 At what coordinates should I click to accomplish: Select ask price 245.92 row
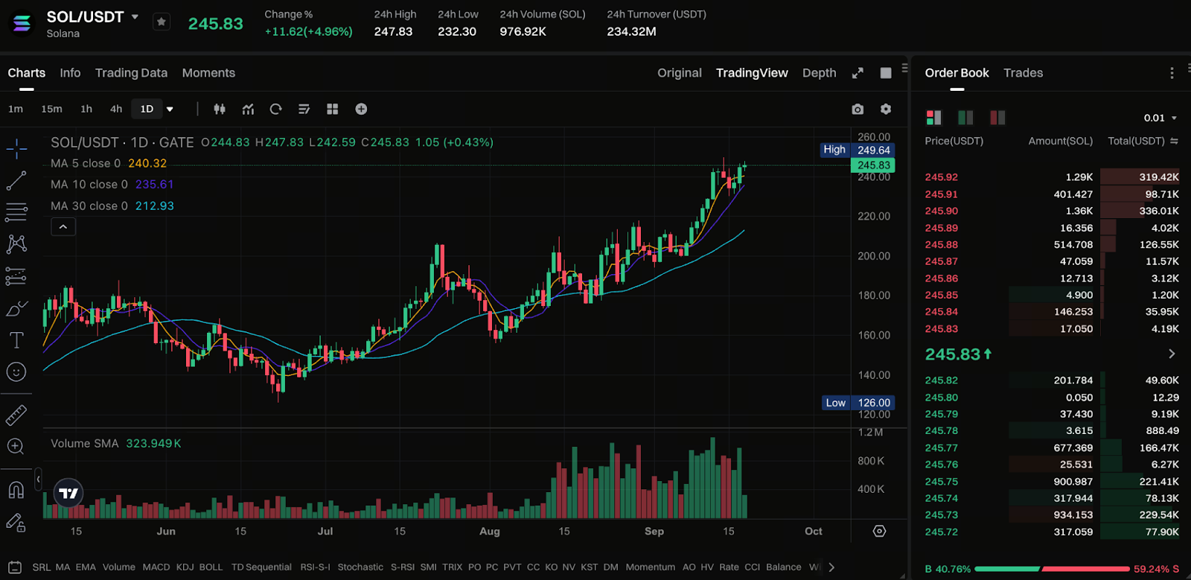[1052, 177]
